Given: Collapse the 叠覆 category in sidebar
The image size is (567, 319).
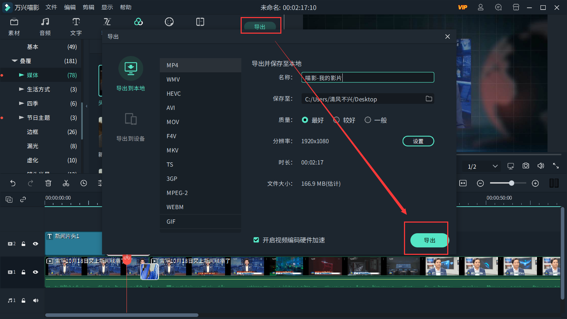Looking at the screenshot, I should (x=15, y=61).
